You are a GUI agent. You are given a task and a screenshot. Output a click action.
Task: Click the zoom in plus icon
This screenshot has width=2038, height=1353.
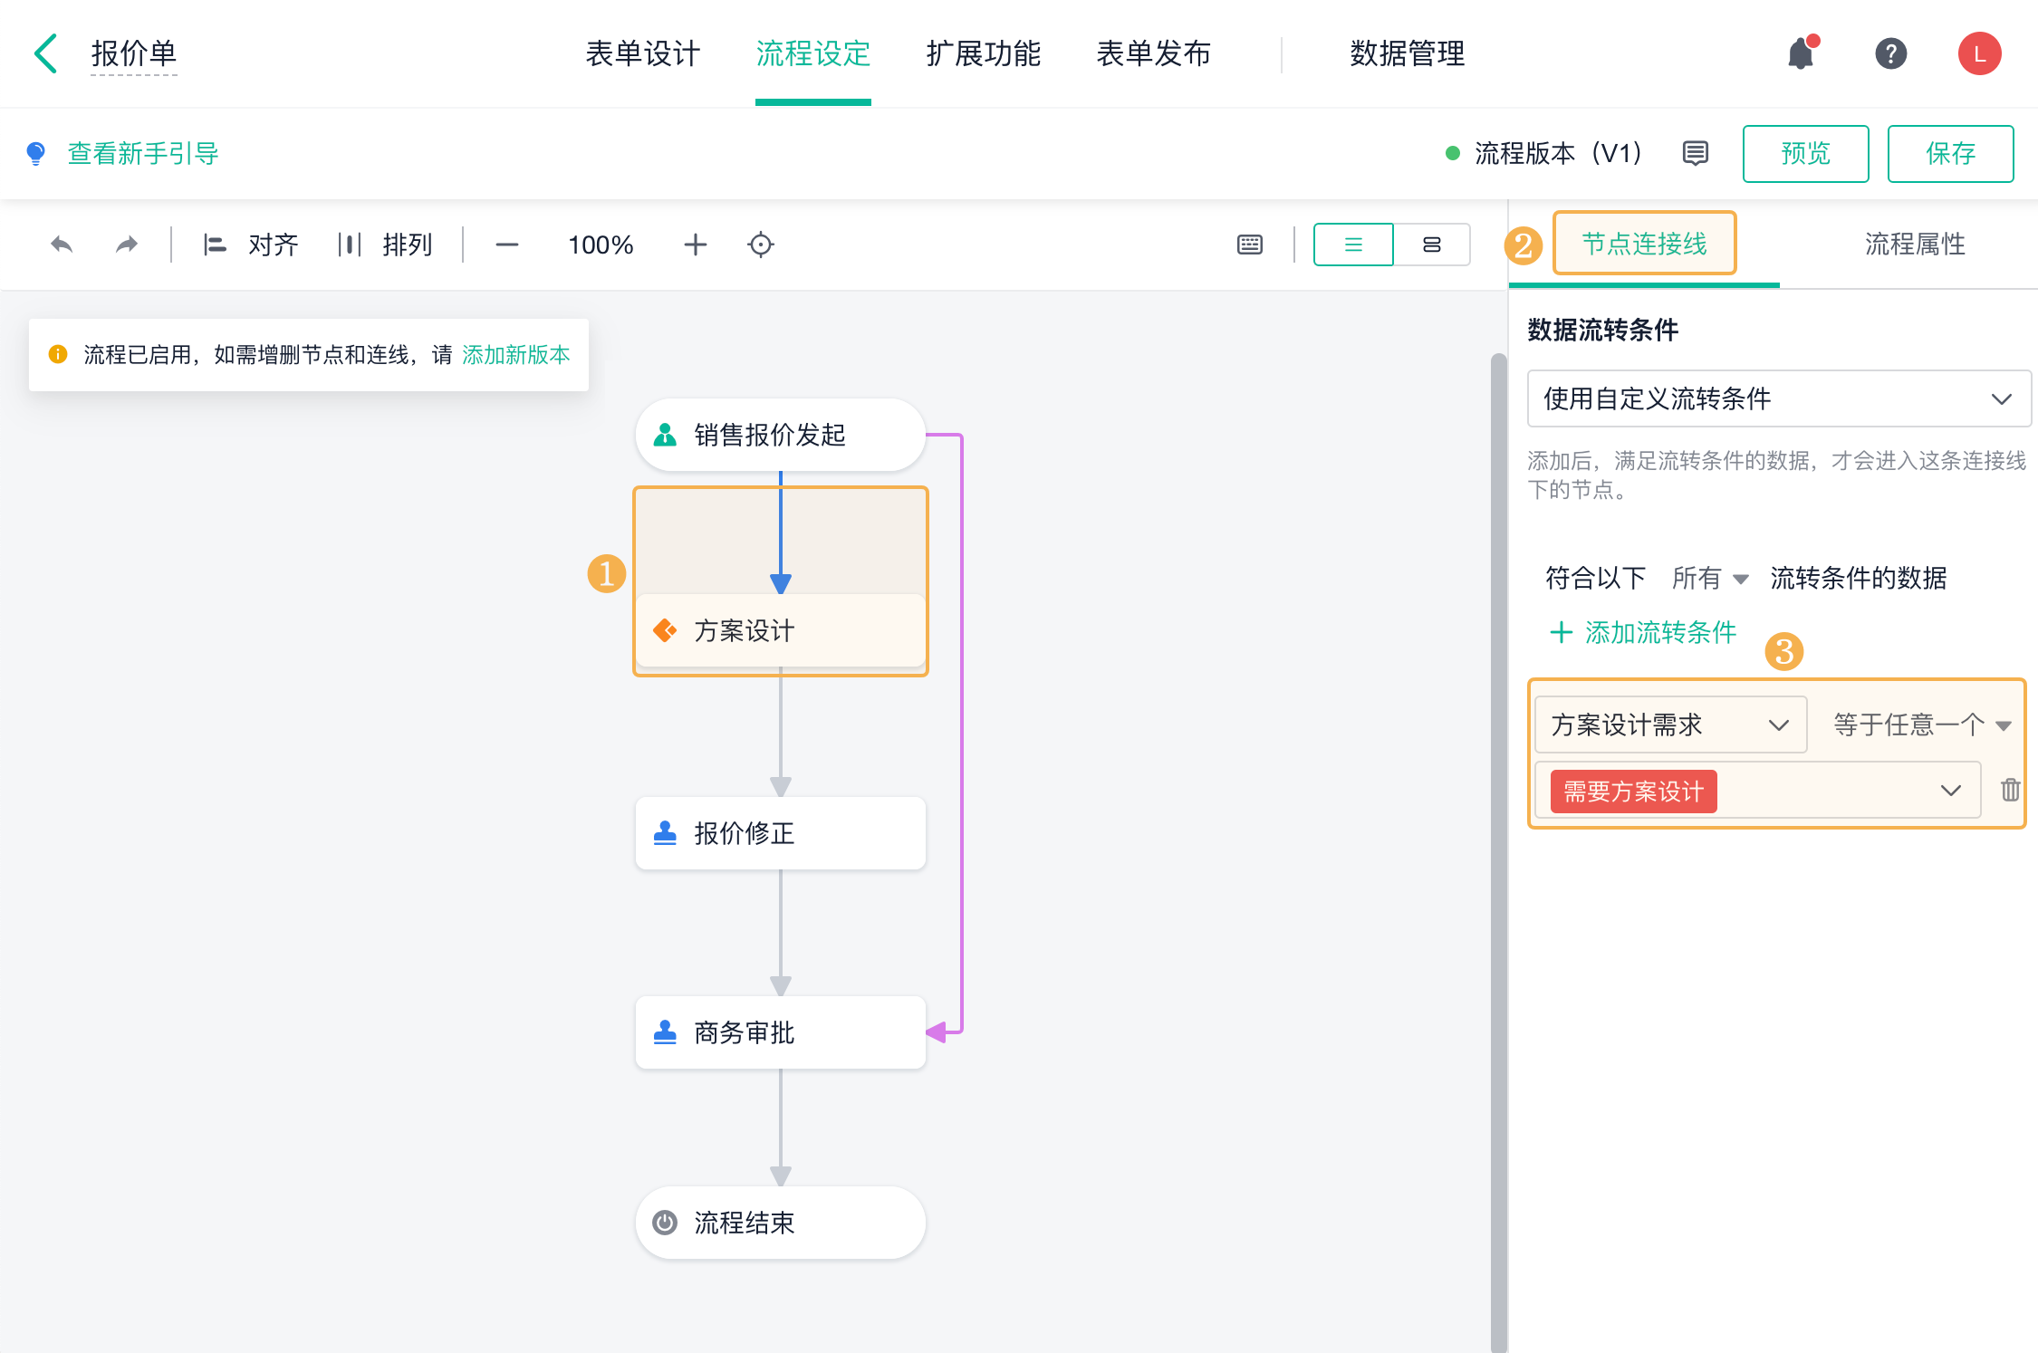695,245
